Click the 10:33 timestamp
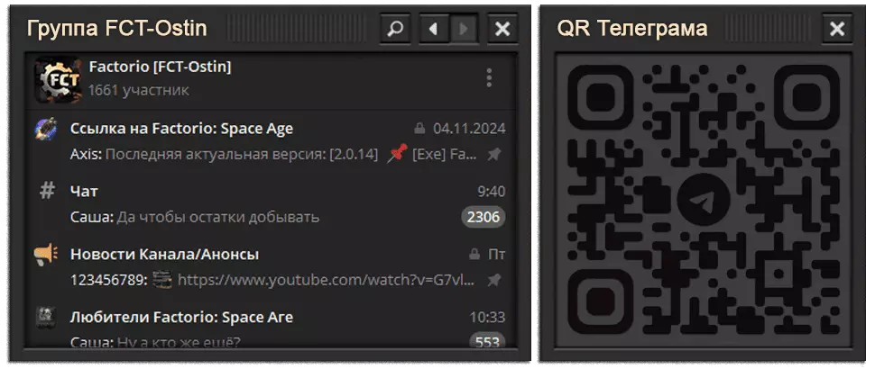The width and height of the screenshot is (875, 369). [487, 318]
